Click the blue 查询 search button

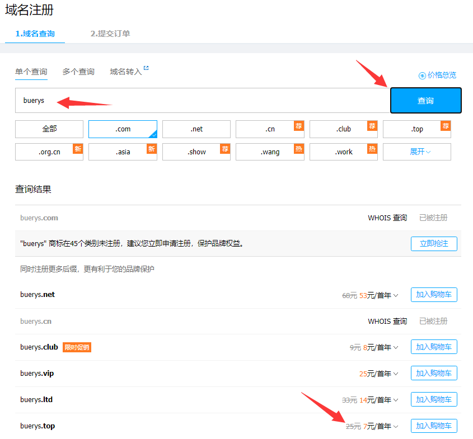(425, 100)
